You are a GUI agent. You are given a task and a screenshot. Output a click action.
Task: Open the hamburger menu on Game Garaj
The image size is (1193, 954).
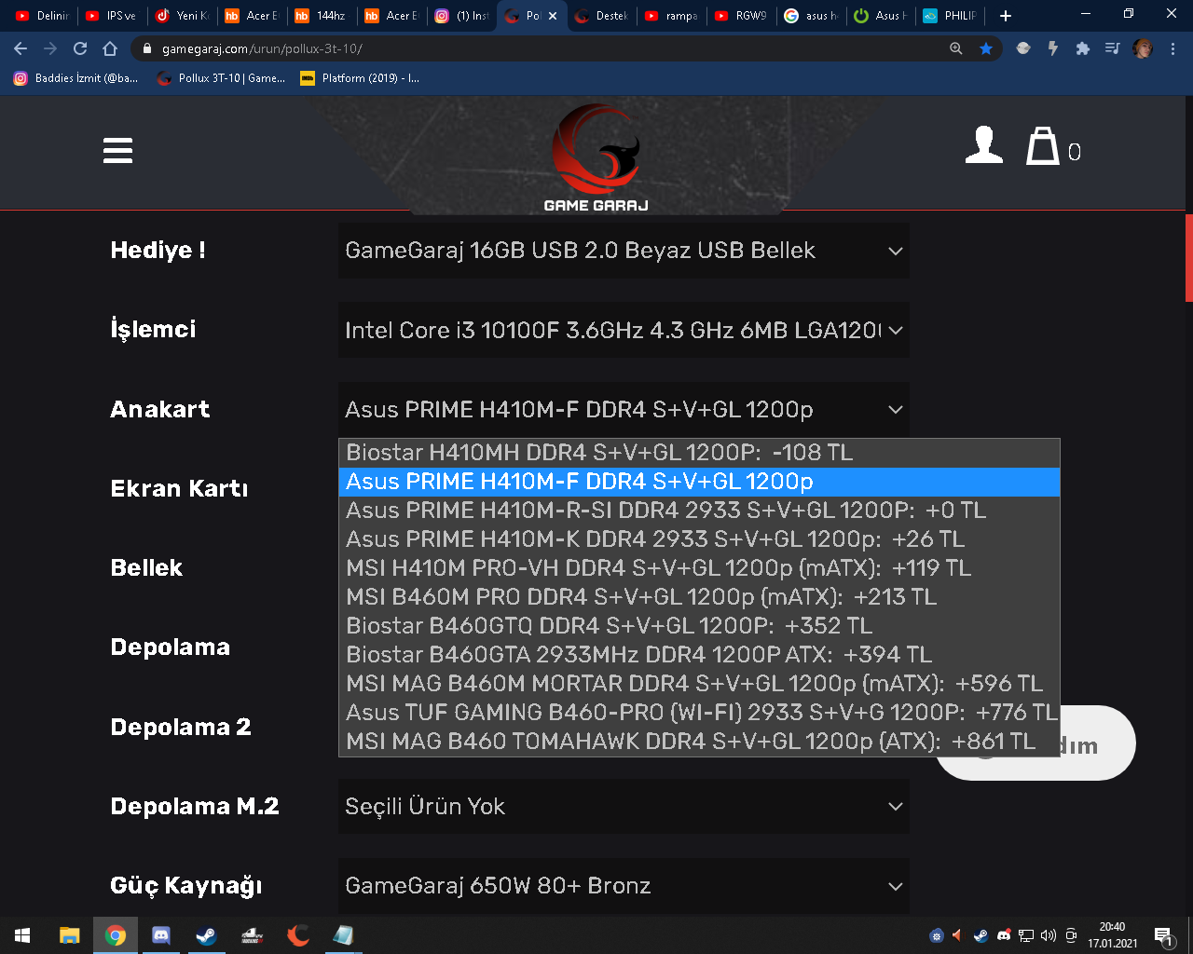pos(117,151)
